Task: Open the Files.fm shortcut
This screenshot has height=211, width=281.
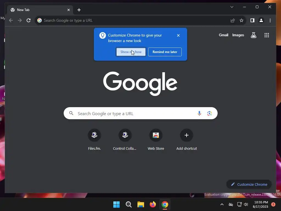Action: (x=94, y=140)
